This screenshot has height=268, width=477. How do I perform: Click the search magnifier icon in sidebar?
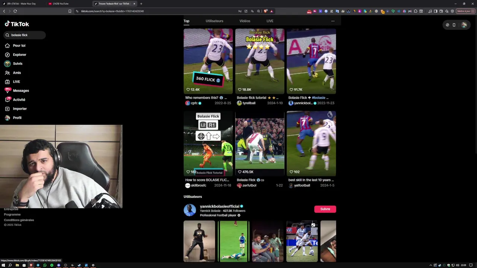(x=7, y=35)
